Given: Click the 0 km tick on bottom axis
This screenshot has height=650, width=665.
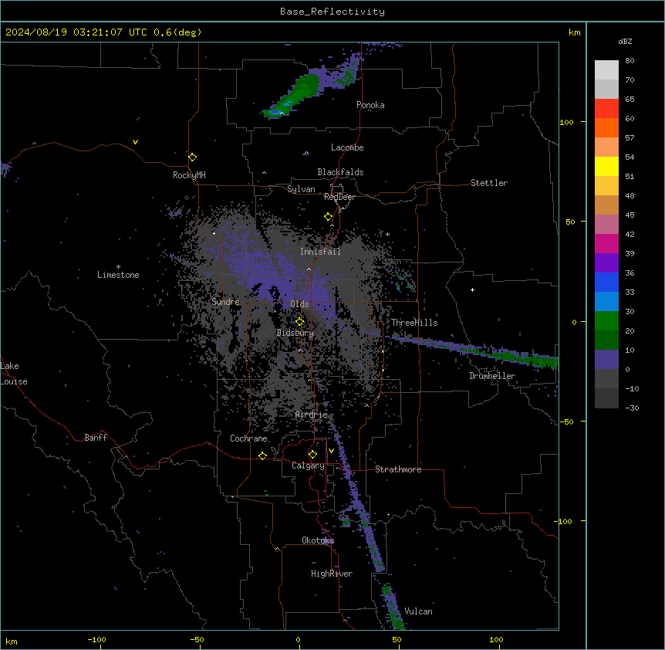Looking at the screenshot, I should click(x=298, y=639).
